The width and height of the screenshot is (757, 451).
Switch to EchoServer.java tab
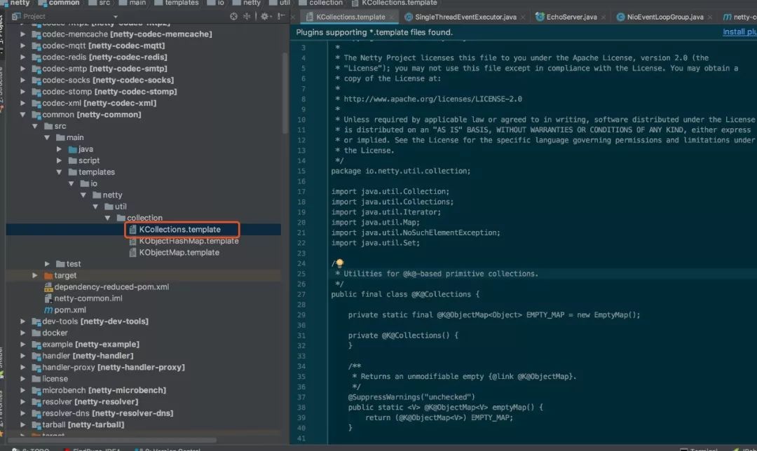[x=572, y=17]
